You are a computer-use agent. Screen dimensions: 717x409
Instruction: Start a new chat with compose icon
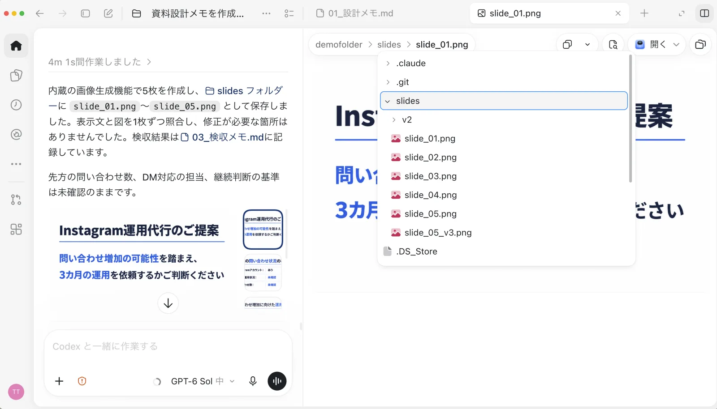(108, 13)
